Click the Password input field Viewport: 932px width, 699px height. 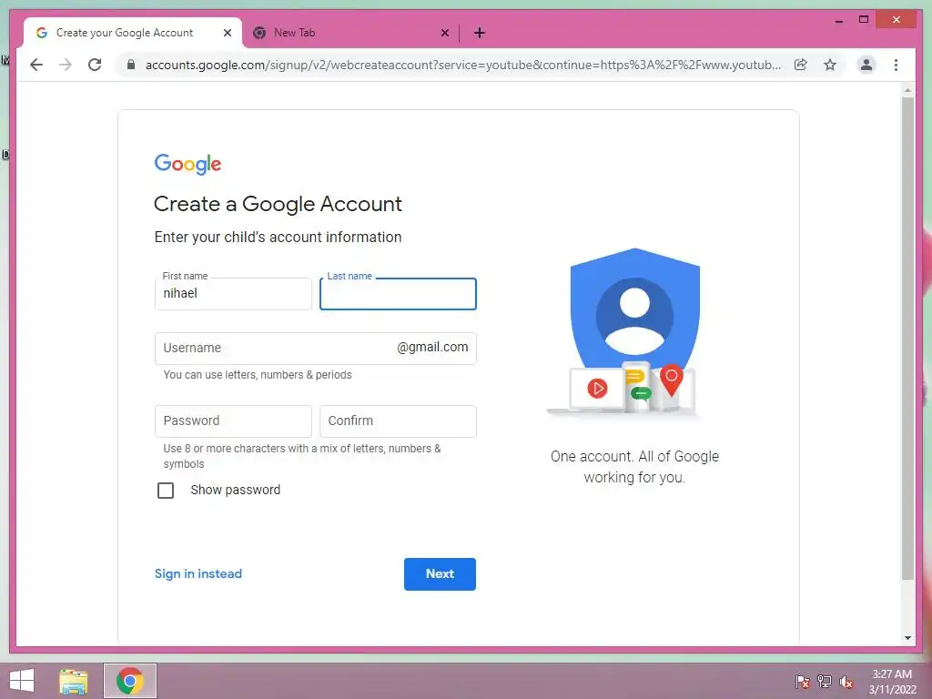(233, 421)
